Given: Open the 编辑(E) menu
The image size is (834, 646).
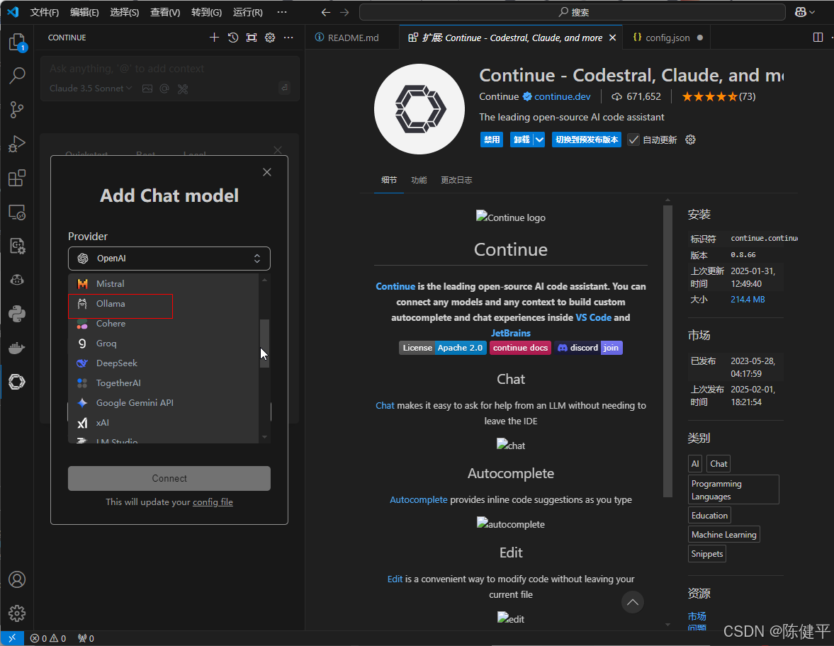Looking at the screenshot, I should tap(84, 12).
